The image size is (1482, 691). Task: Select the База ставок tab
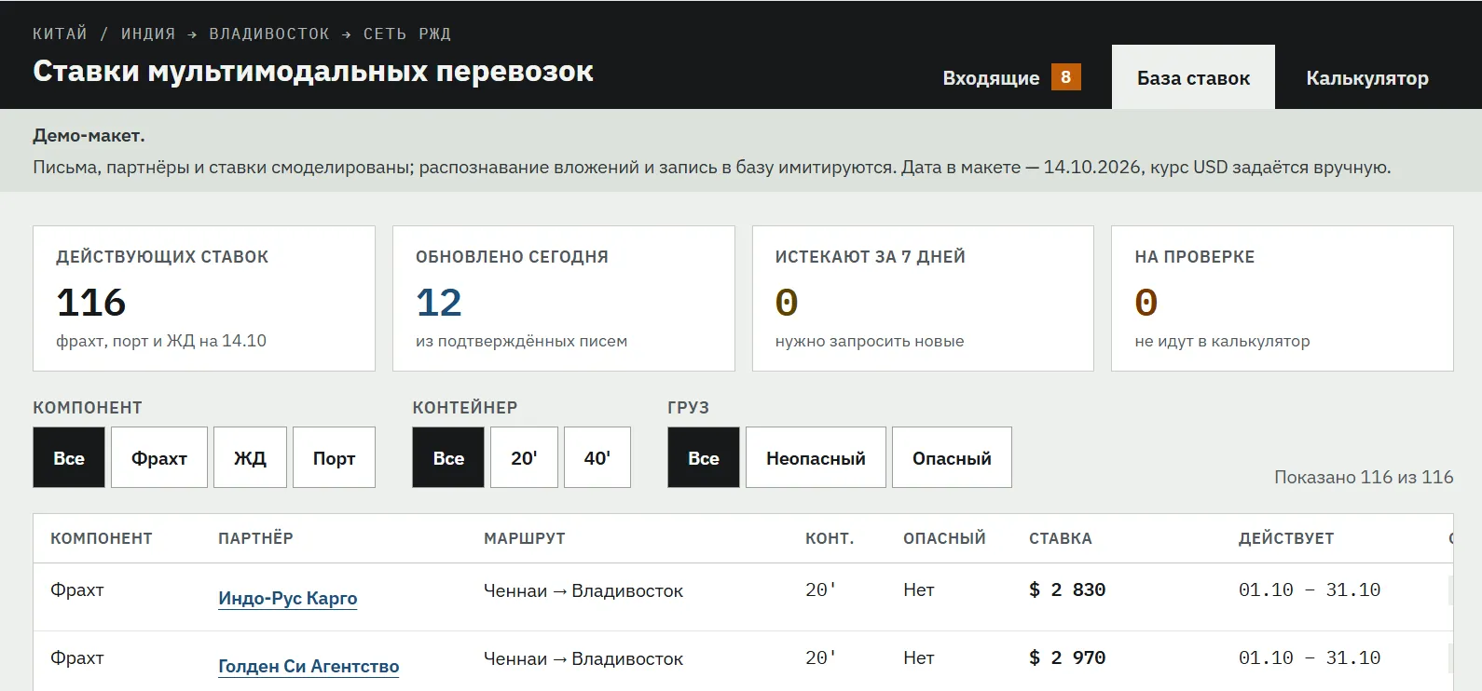[x=1193, y=77]
